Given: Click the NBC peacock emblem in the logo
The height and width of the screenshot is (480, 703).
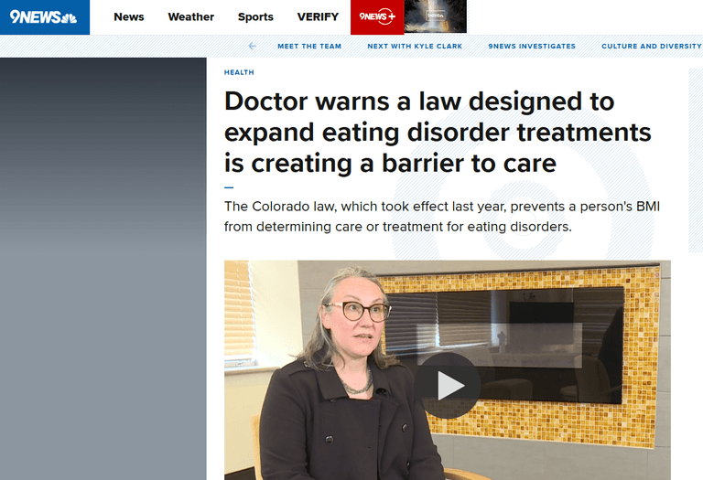Looking at the screenshot, I should coord(69,18).
